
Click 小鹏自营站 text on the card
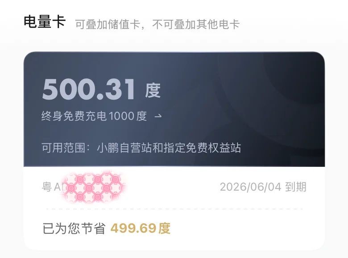pyautogui.click(x=124, y=148)
